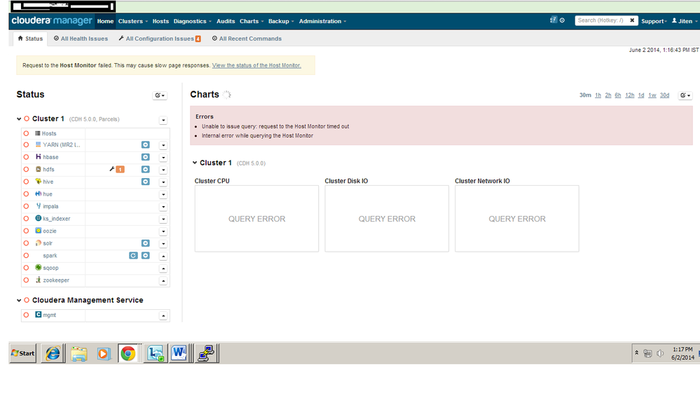Clear the search box with X icon
Image resolution: width=700 pixels, height=394 pixels.
pyautogui.click(x=632, y=20)
